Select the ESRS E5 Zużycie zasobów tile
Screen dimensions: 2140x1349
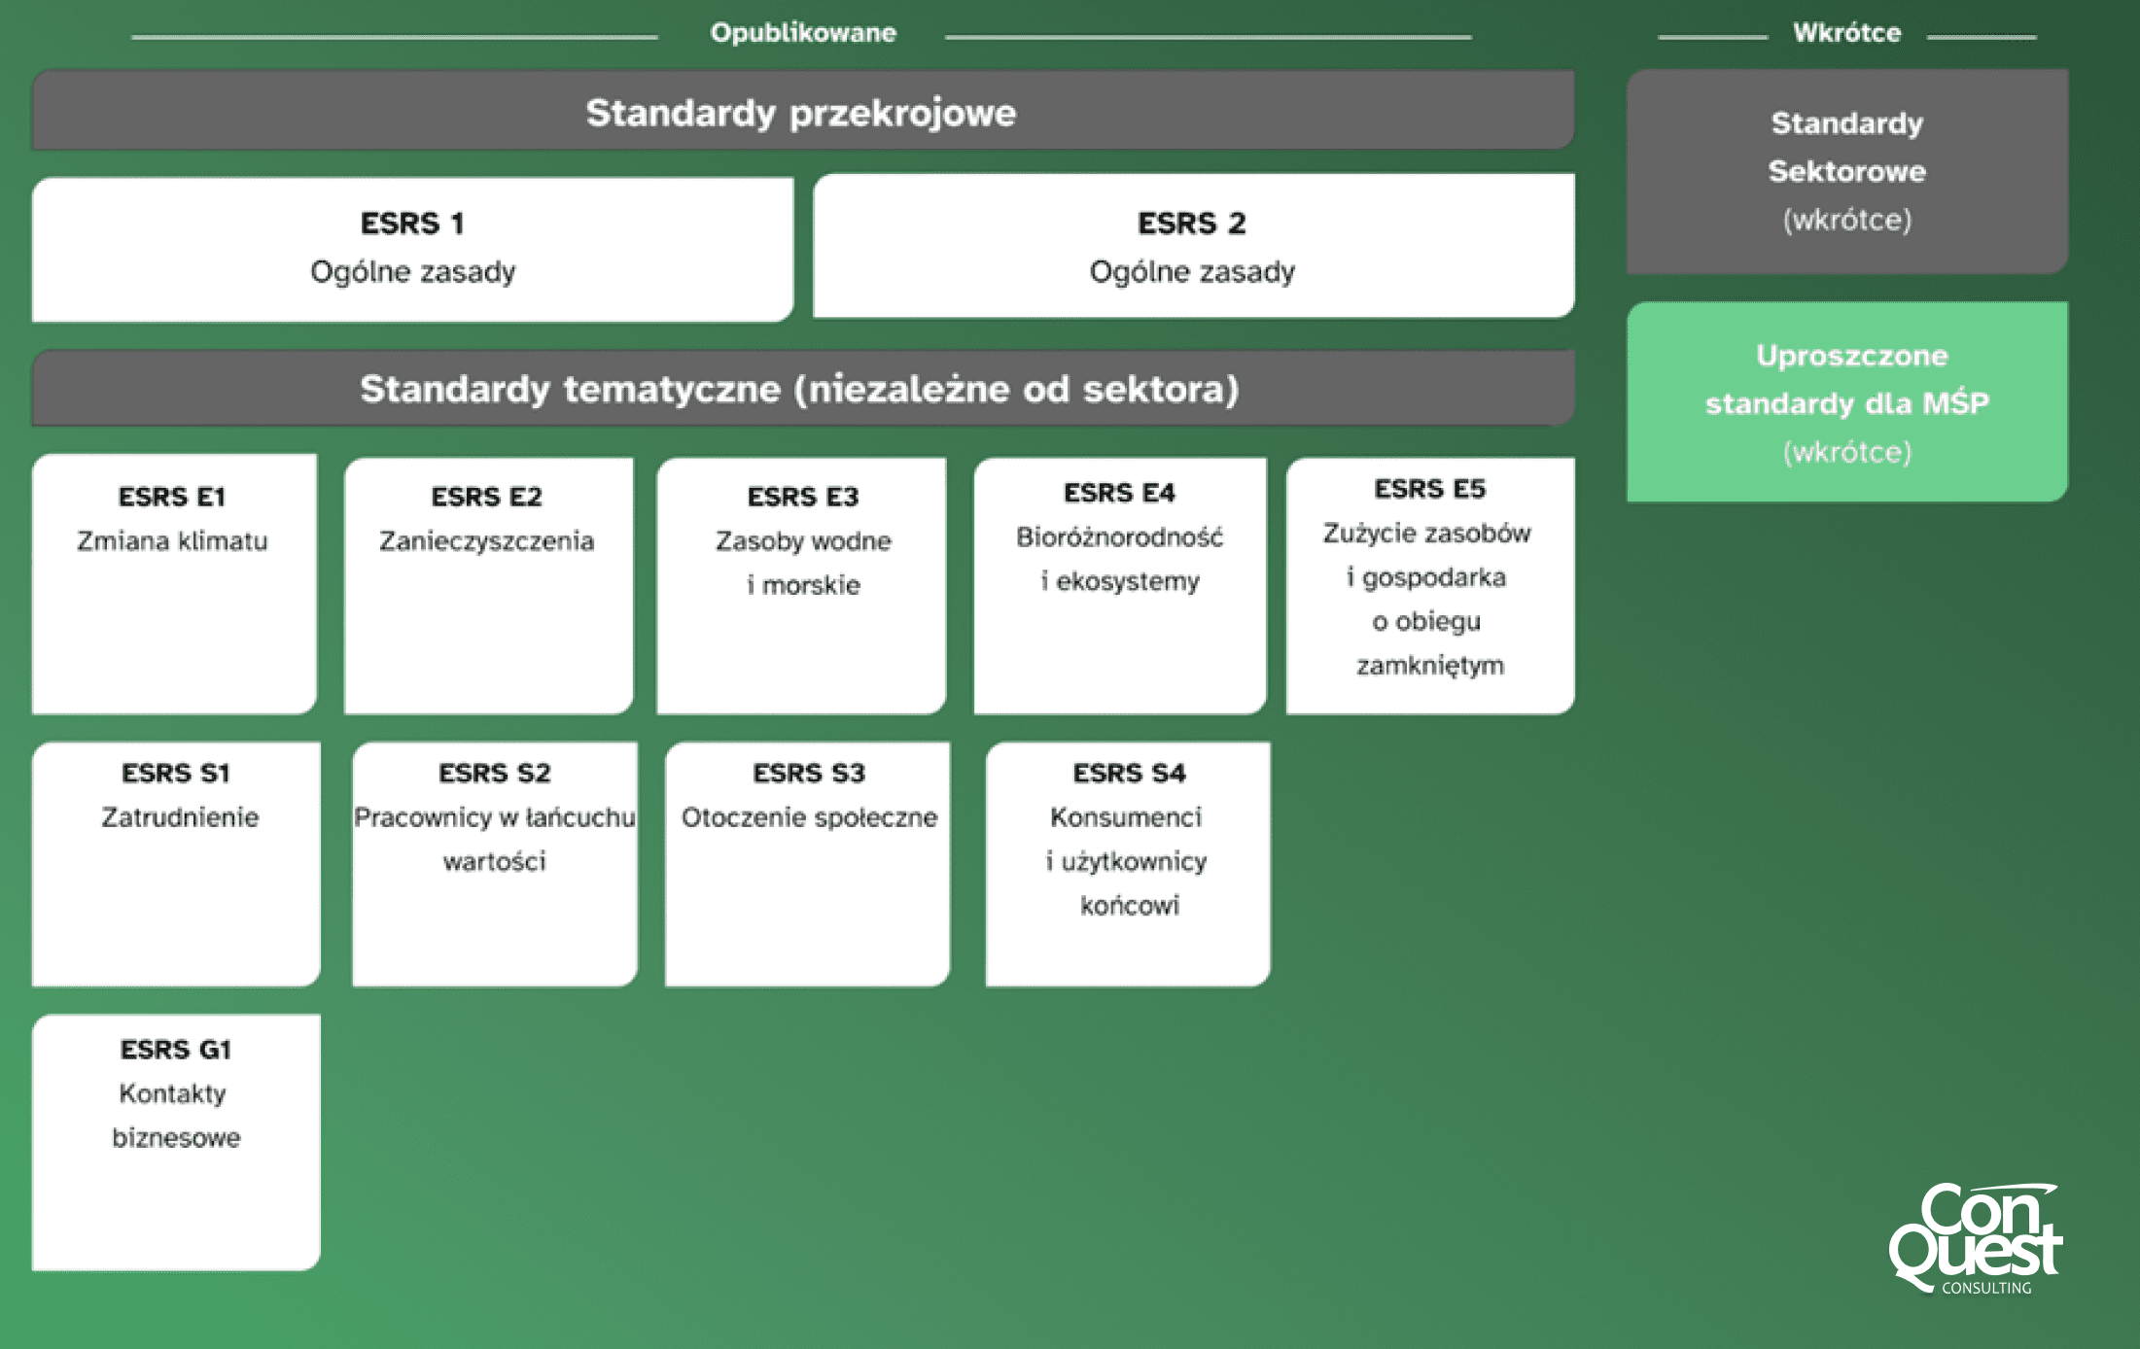point(1429,586)
